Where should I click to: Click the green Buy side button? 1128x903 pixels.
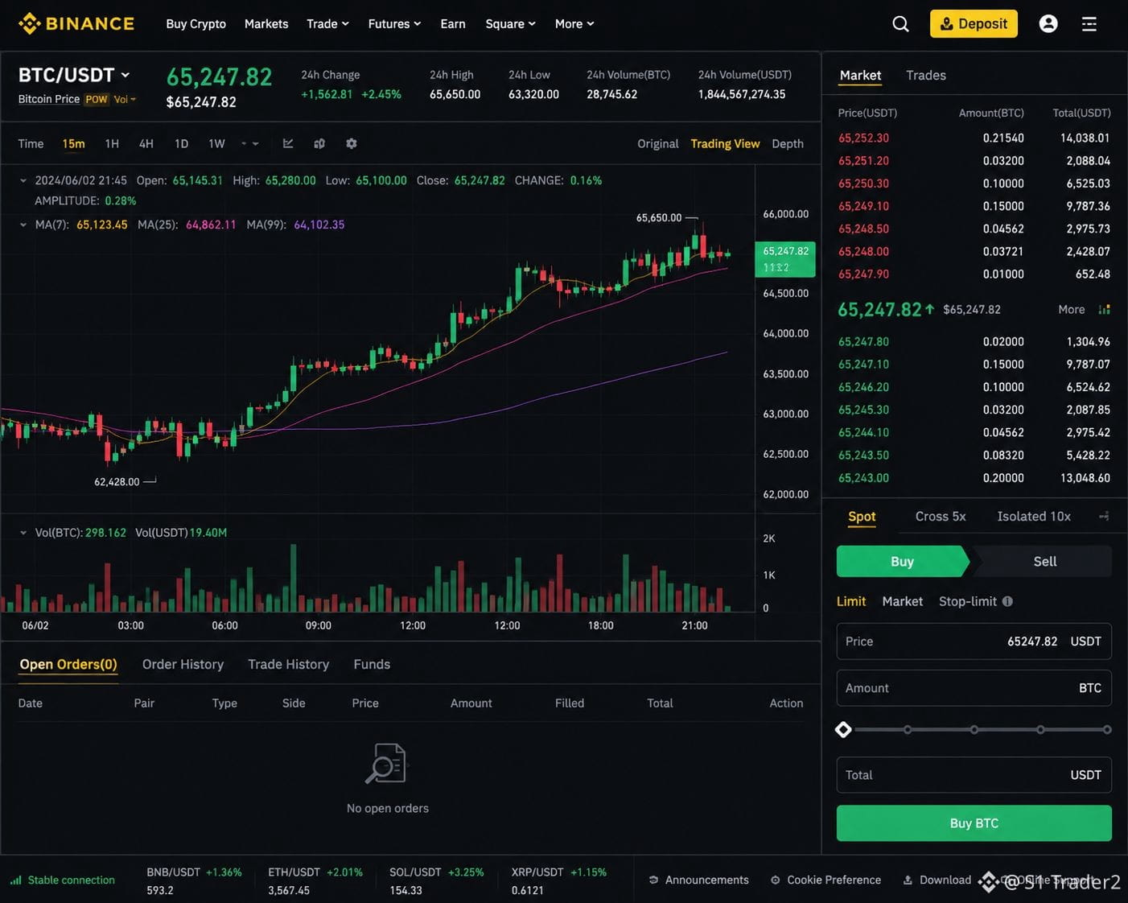point(902,561)
